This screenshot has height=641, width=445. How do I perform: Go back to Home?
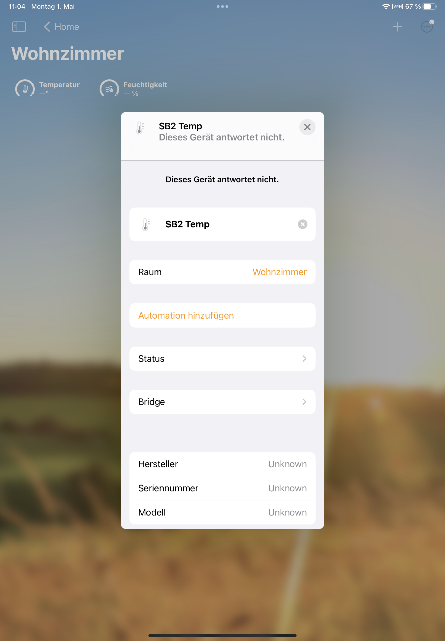click(x=61, y=27)
